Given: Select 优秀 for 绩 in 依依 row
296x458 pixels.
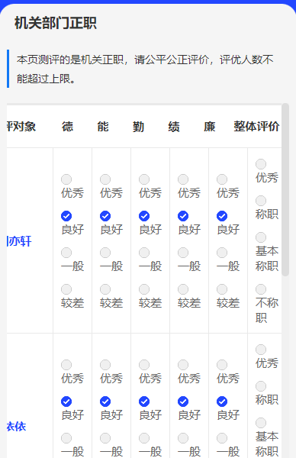Looking at the screenshot, I should (x=183, y=365).
